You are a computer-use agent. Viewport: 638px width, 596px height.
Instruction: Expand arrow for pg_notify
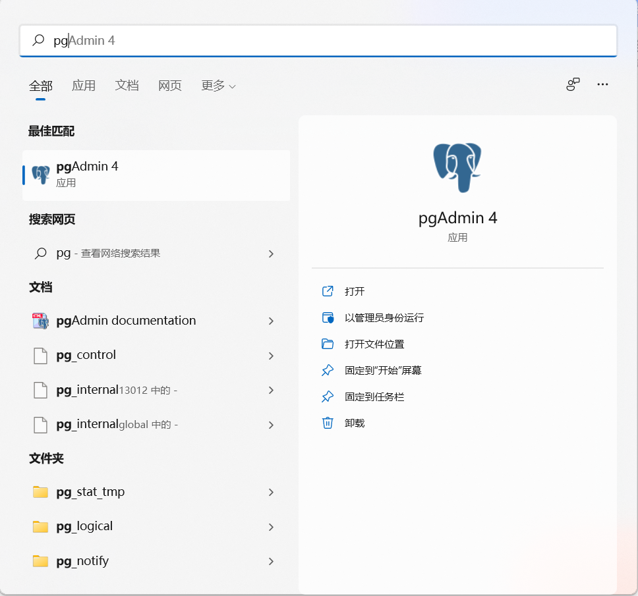pos(271,562)
